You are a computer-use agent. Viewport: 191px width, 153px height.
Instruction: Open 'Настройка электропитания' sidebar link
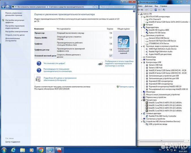(17, 31)
